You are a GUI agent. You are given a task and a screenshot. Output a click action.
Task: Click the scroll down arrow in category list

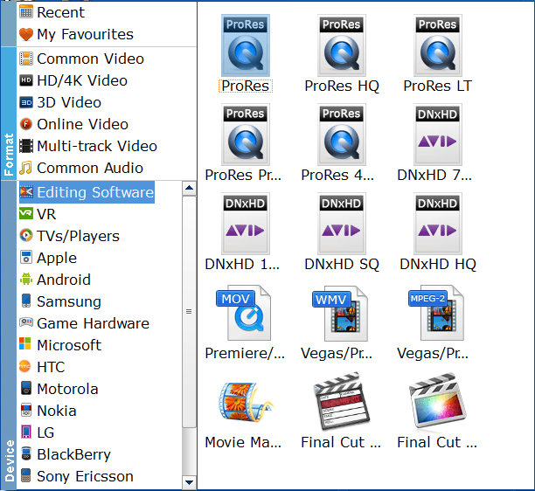[x=189, y=482]
